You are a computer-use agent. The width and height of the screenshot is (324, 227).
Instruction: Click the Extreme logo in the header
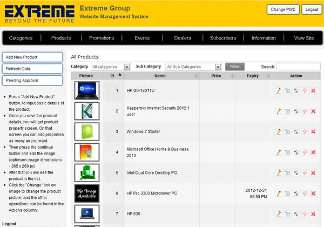[39, 14]
